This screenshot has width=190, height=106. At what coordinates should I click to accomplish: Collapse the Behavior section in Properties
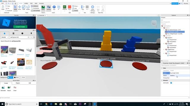(x=162, y=80)
